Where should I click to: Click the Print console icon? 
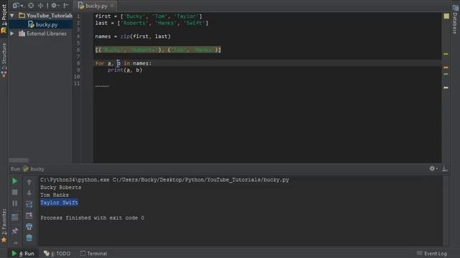29,226
